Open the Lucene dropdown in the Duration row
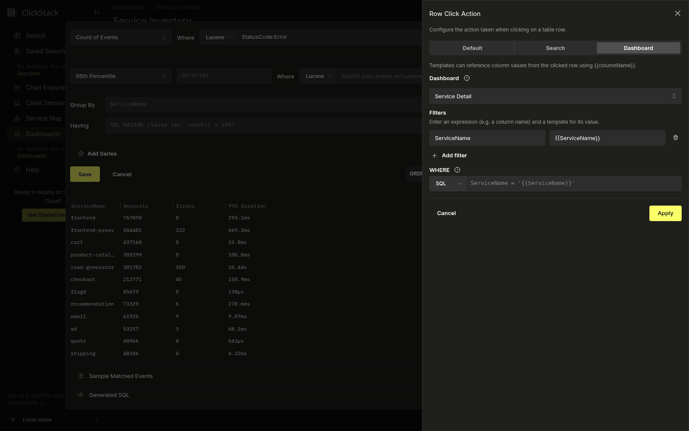Image resolution: width=689 pixels, height=431 pixels. (x=318, y=76)
